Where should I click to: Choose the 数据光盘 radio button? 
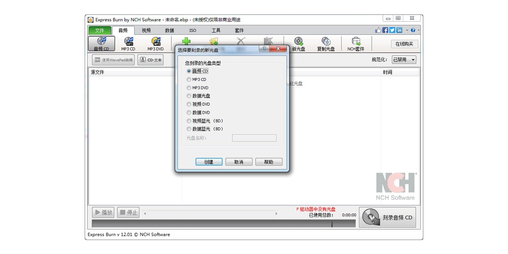click(189, 96)
